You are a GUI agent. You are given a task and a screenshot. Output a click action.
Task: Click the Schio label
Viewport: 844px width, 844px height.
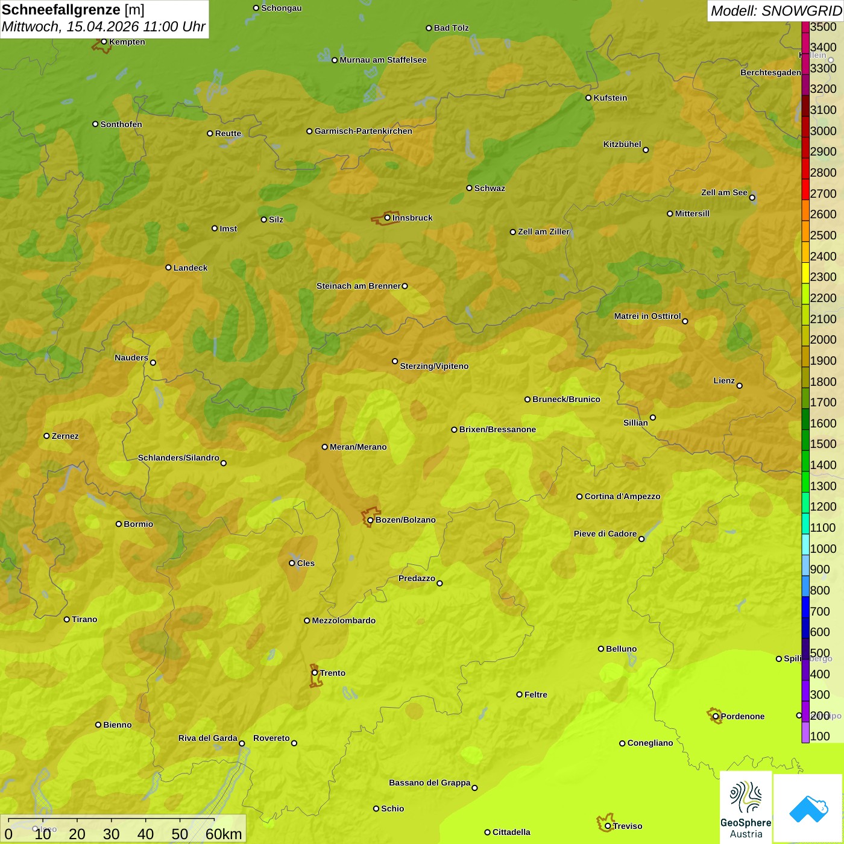pyautogui.click(x=392, y=808)
